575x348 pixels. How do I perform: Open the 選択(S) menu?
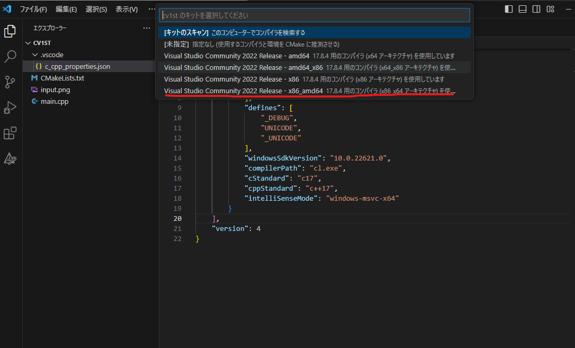(x=96, y=9)
